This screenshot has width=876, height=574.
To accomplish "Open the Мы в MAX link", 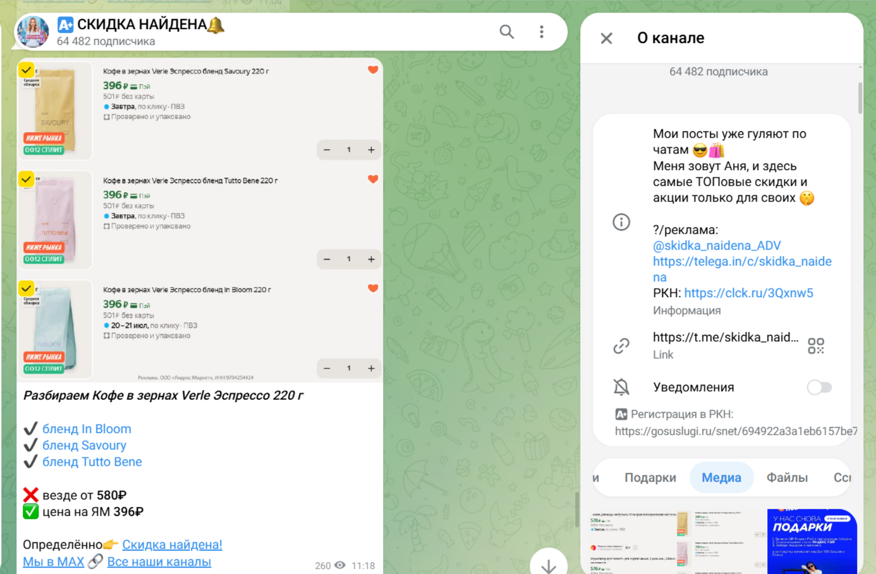I will pyautogui.click(x=53, y=561).
